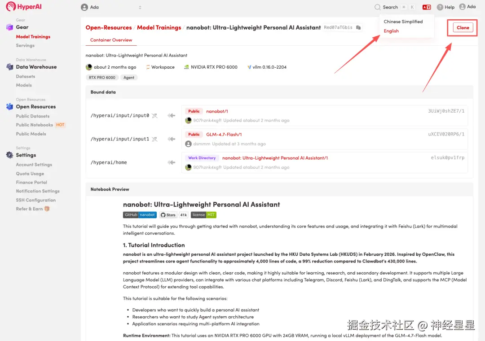485x341 pixels.
Task: Click the vllm 0.16.0-2204 image icon
Action: point(249,67)
